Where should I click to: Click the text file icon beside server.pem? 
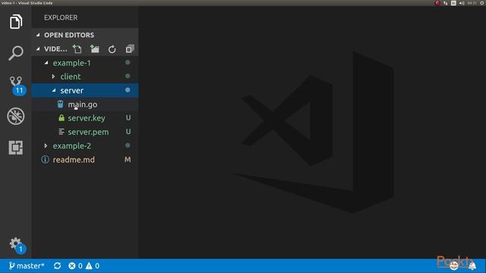62,132
